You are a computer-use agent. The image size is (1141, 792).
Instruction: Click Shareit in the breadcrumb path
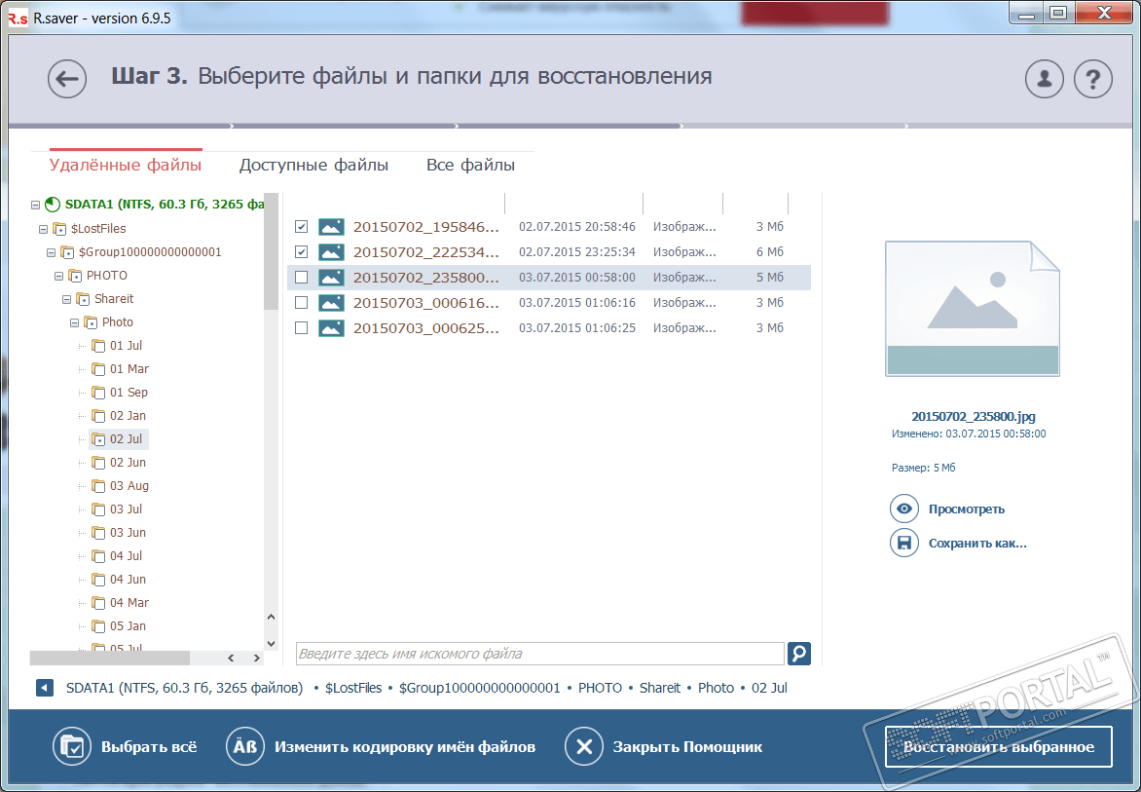pyautogui.click(x=660, y=688)
